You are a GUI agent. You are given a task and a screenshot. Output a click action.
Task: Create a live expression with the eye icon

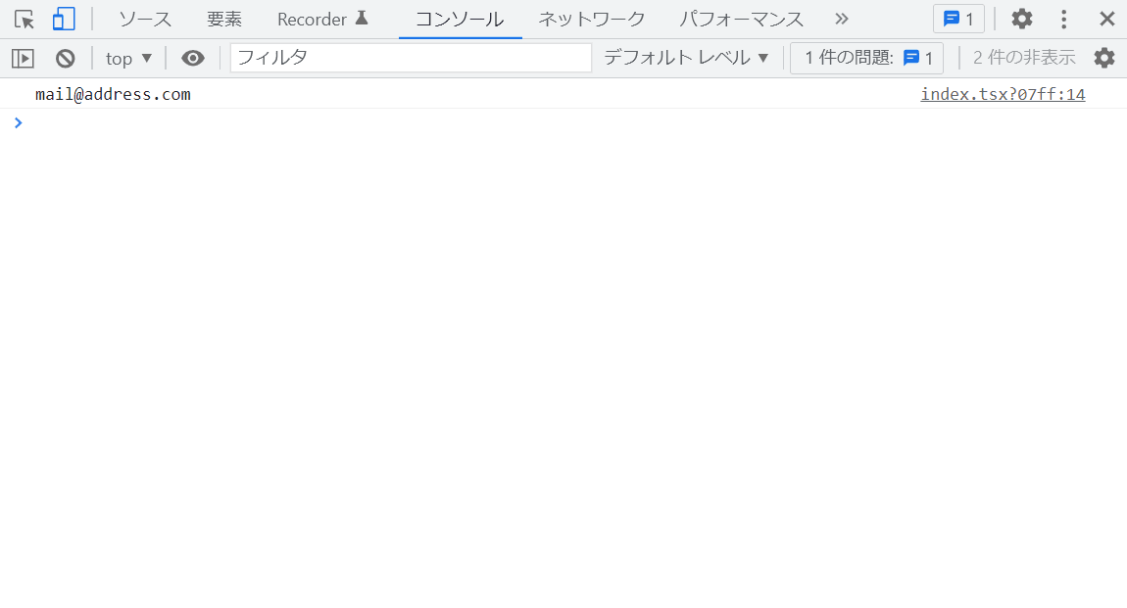coord(193,58)
